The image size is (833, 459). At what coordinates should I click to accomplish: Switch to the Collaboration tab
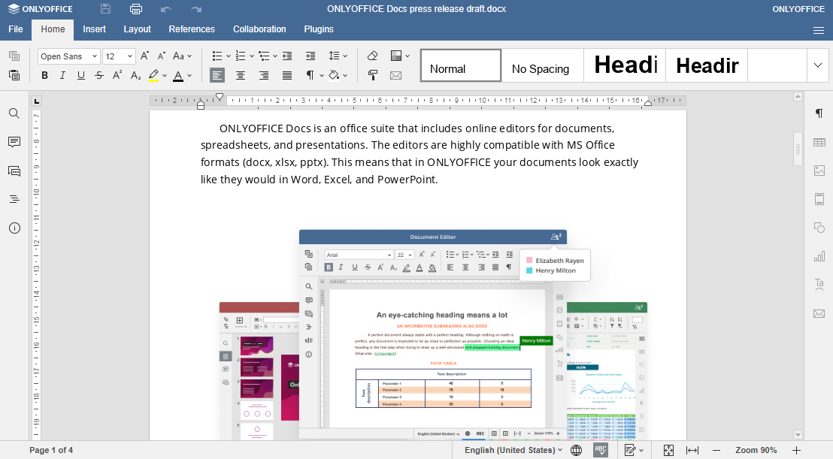click(259, 29)
